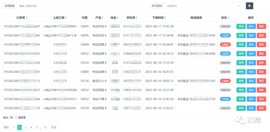
Task: Resubmit order placed at 20:14:15
Action: (x=261, y=54)
